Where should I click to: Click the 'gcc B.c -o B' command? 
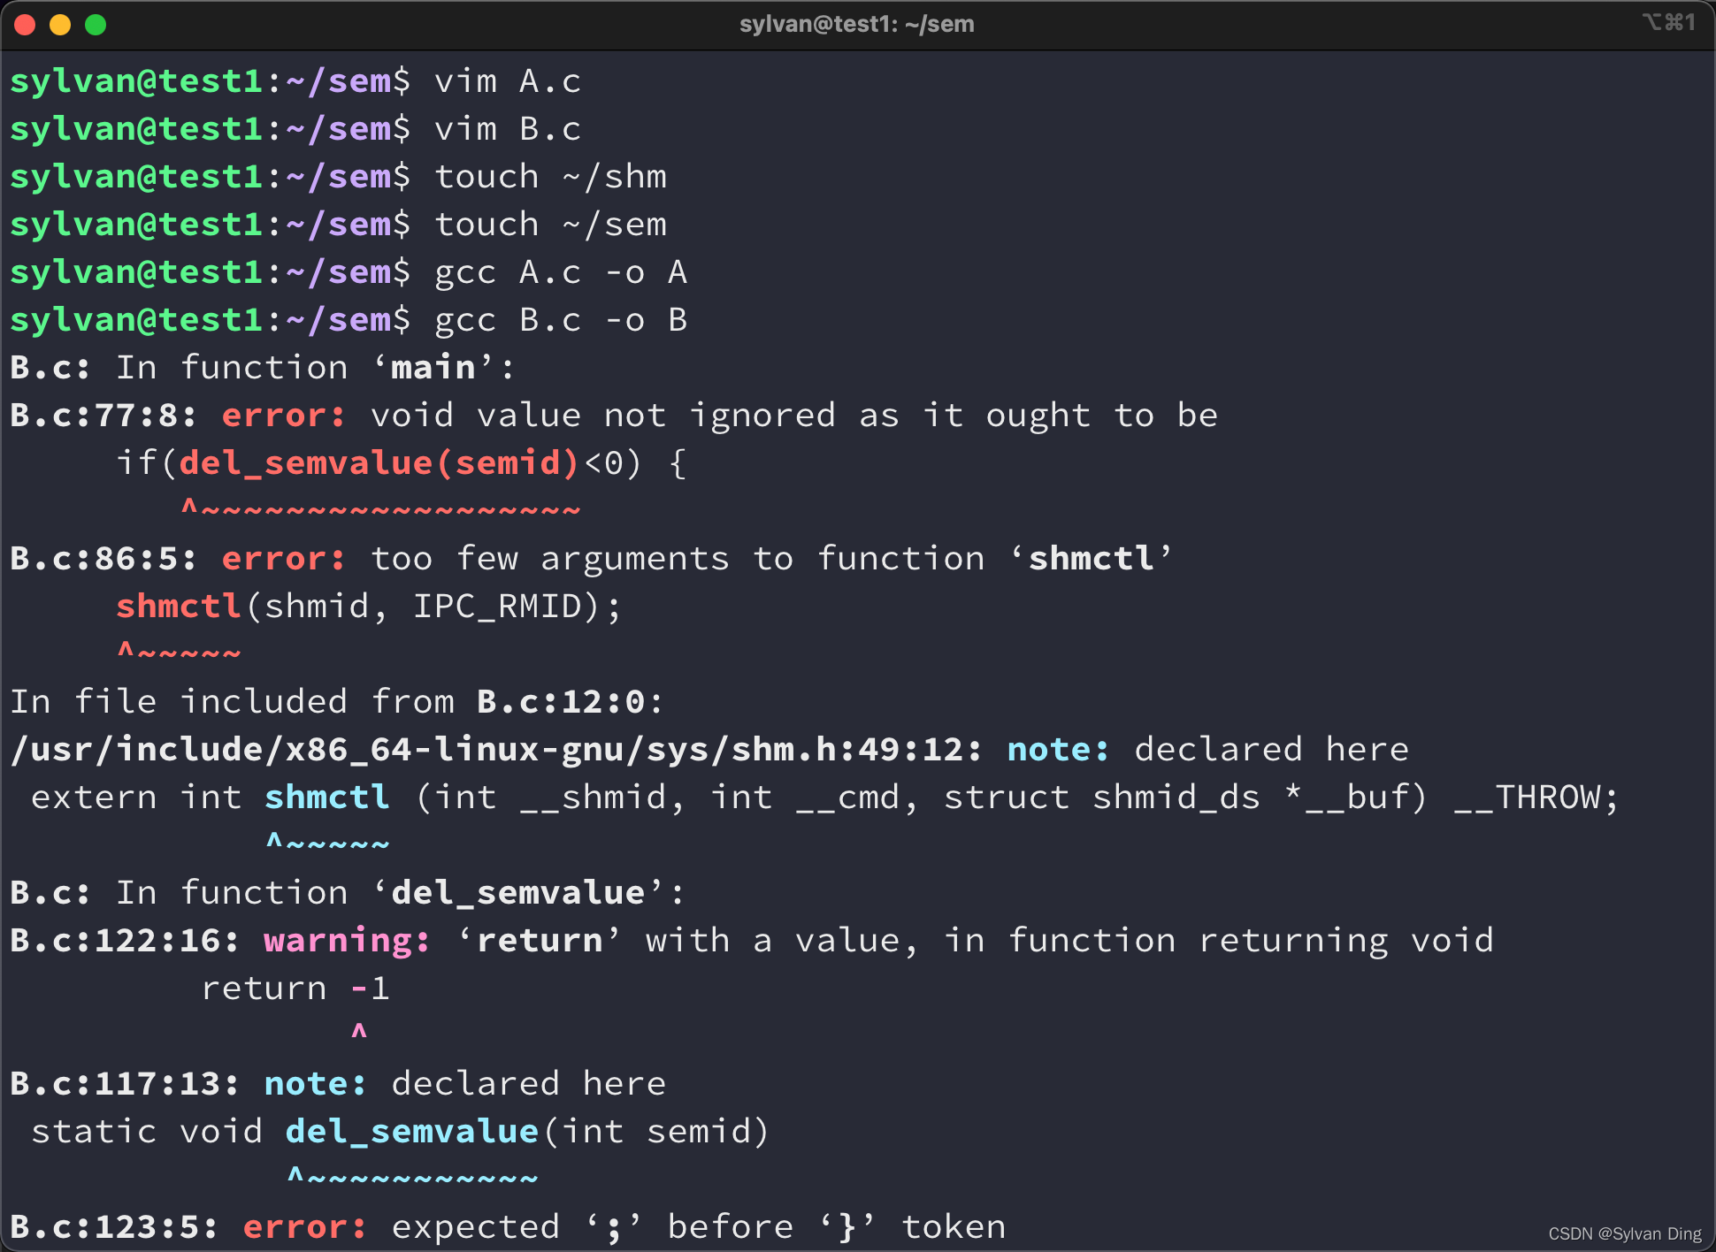(x=561, y=320)
